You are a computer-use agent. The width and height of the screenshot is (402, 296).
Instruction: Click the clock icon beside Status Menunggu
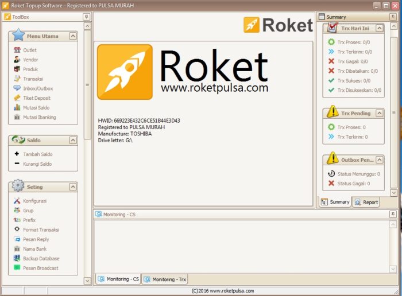pos(331,173)
